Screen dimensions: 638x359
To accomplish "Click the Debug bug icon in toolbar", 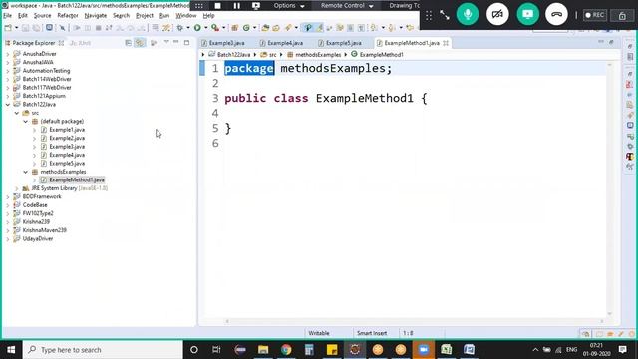I will pyautogui.click(x=179, y=28).
